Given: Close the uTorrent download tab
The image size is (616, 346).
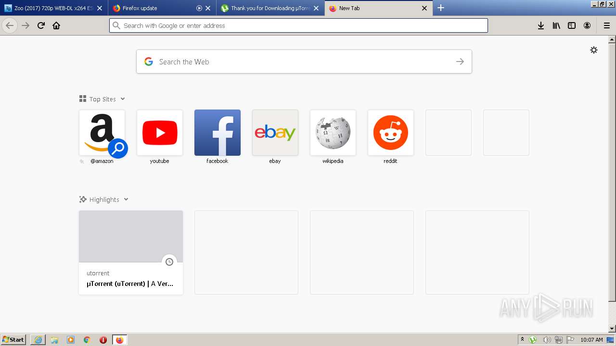Looking at the screenshot, I should click(x=316, y=8).
